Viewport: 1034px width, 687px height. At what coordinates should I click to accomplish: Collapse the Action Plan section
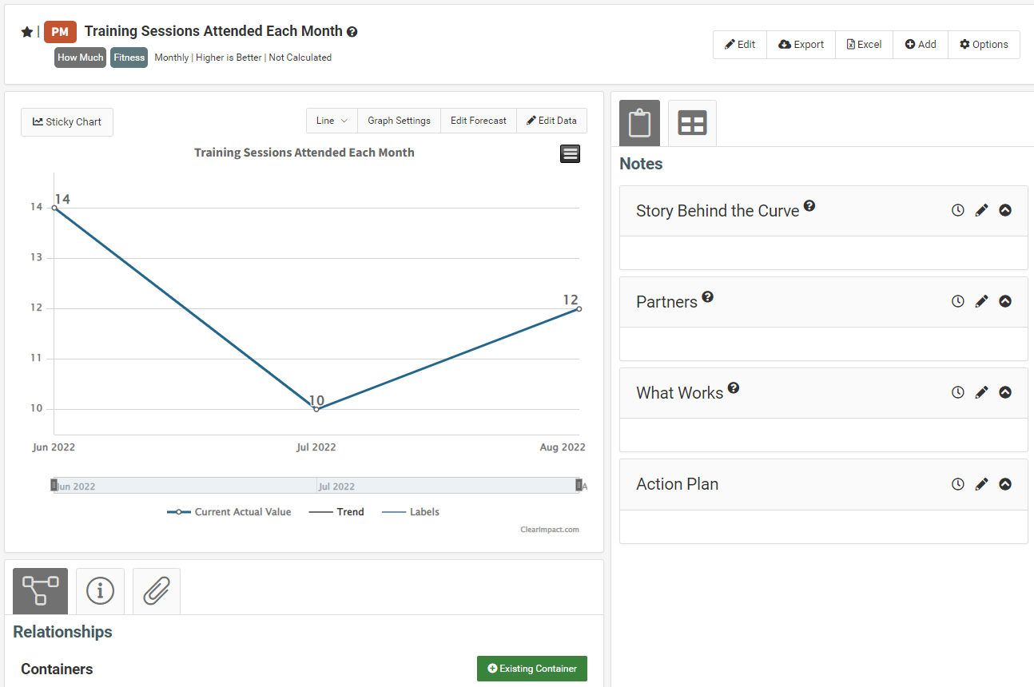point(1005,483)
